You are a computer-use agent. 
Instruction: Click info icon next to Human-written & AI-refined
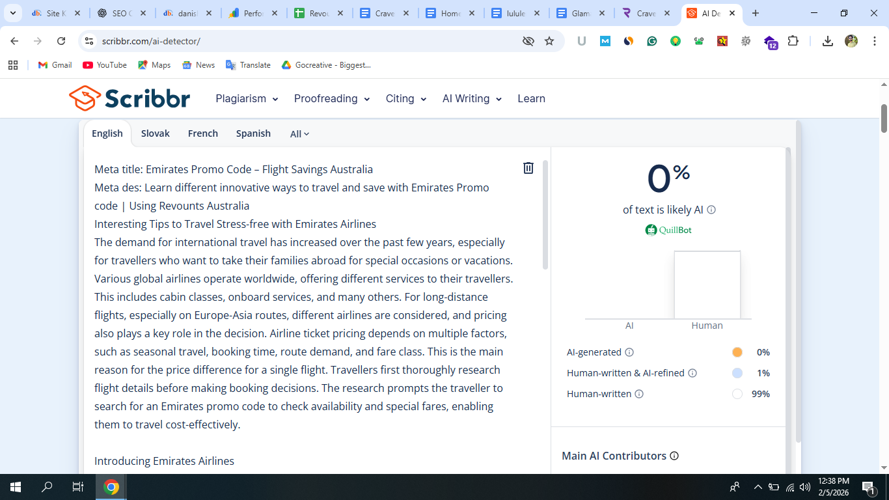(692, 373)
